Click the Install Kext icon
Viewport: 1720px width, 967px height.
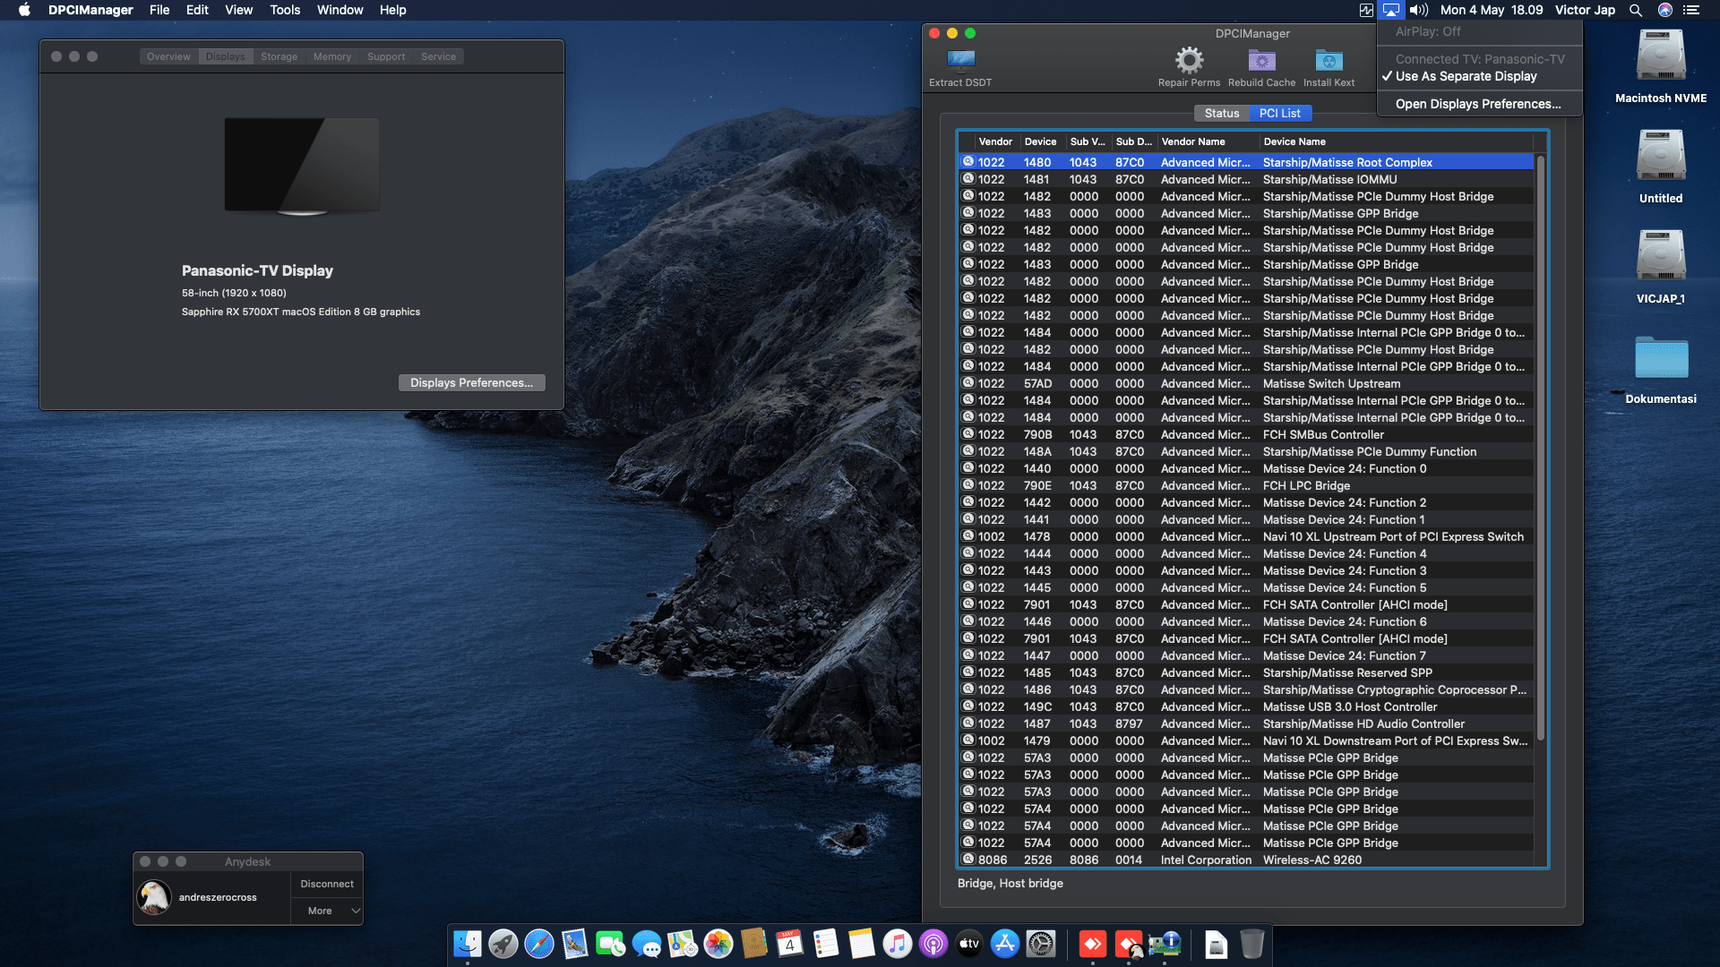(1329, 61)
